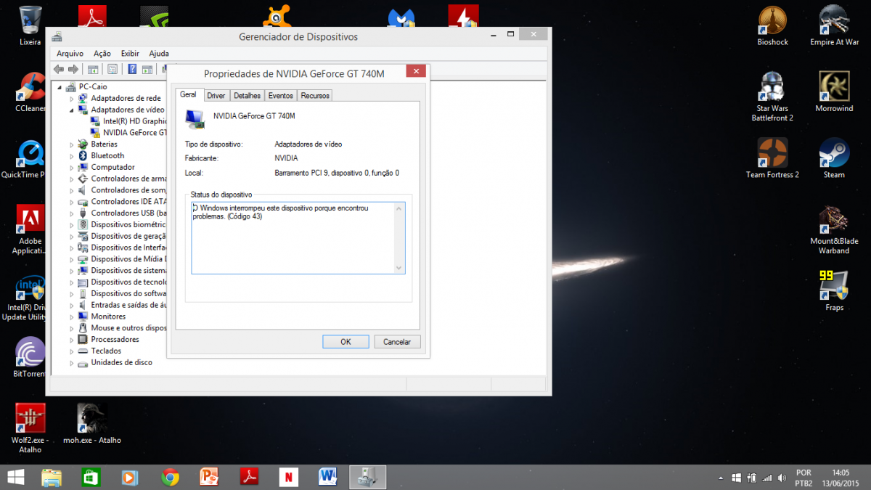Viewport: 871px width, 490px height.
Task: Open the Team Fortress 2 shortcut
Action: (772, 158)
